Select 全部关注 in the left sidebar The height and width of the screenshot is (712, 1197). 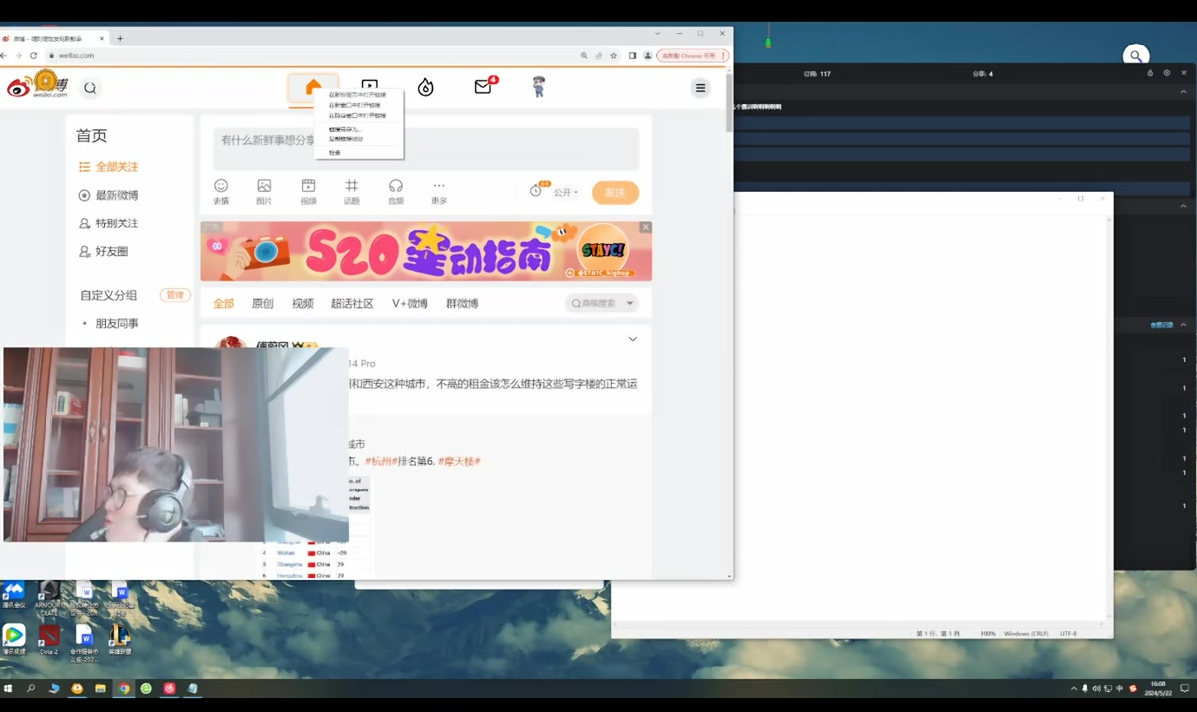(109, 167)
